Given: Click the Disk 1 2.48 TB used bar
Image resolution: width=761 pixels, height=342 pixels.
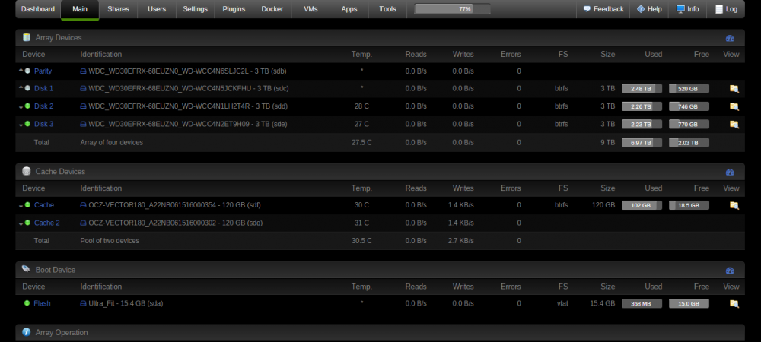Looking at the screenshot, I should [642, 89].
